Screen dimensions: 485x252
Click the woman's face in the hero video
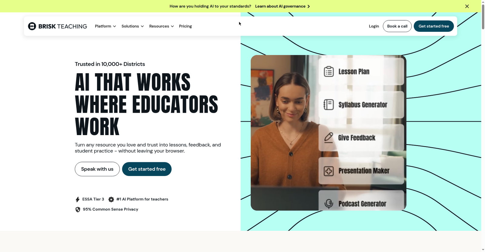click(x=292, y=101)
